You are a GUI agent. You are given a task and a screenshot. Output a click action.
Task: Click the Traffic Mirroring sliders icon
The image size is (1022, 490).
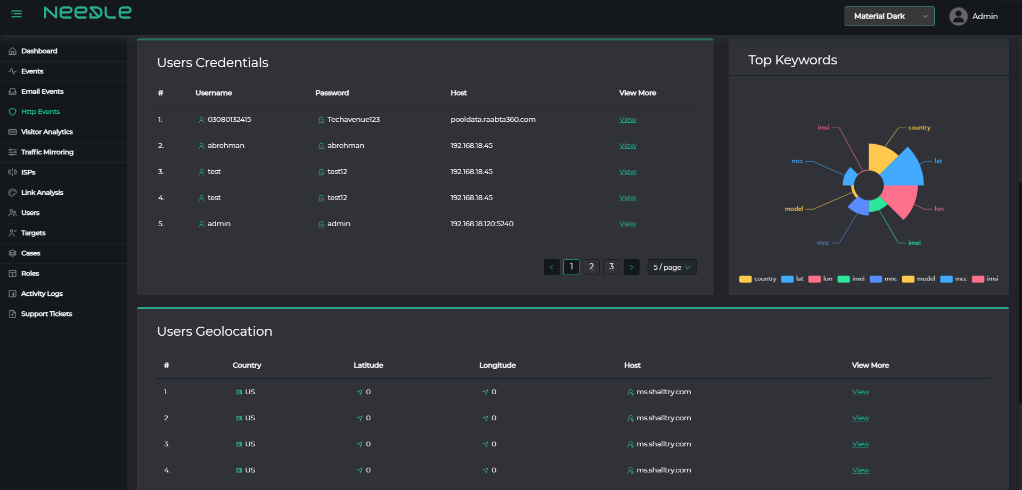click(x=12, y=152)
